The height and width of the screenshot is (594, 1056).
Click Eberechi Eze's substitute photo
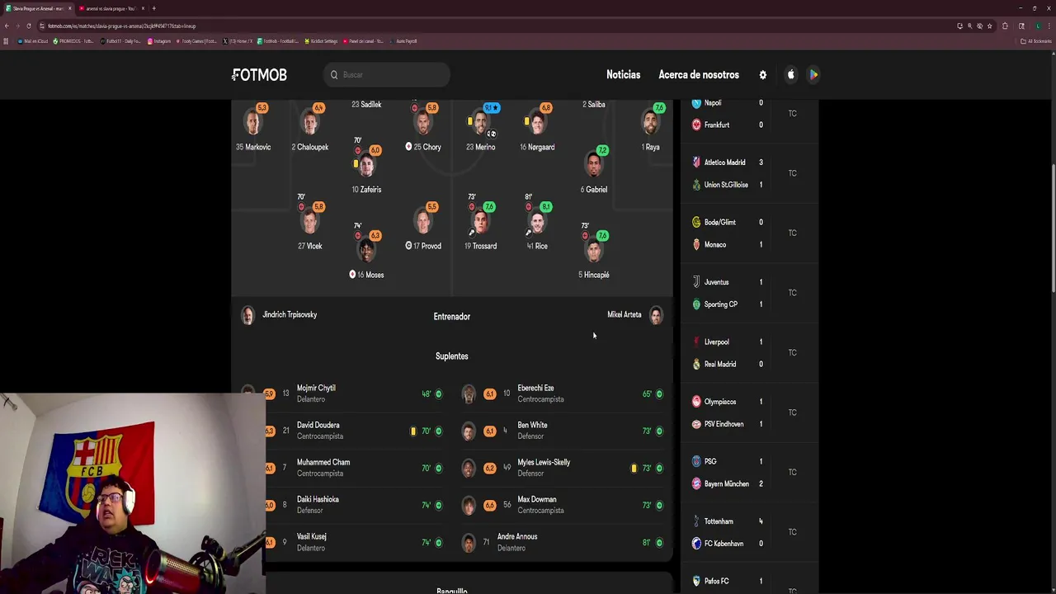[x=469, y=394]
